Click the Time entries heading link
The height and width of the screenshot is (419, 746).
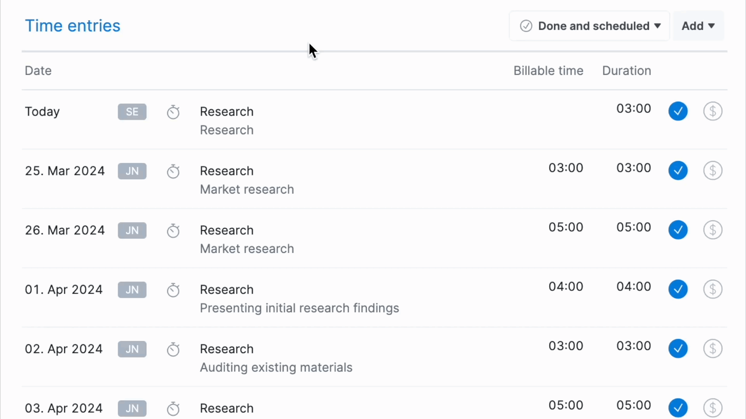tap(73, 26)
